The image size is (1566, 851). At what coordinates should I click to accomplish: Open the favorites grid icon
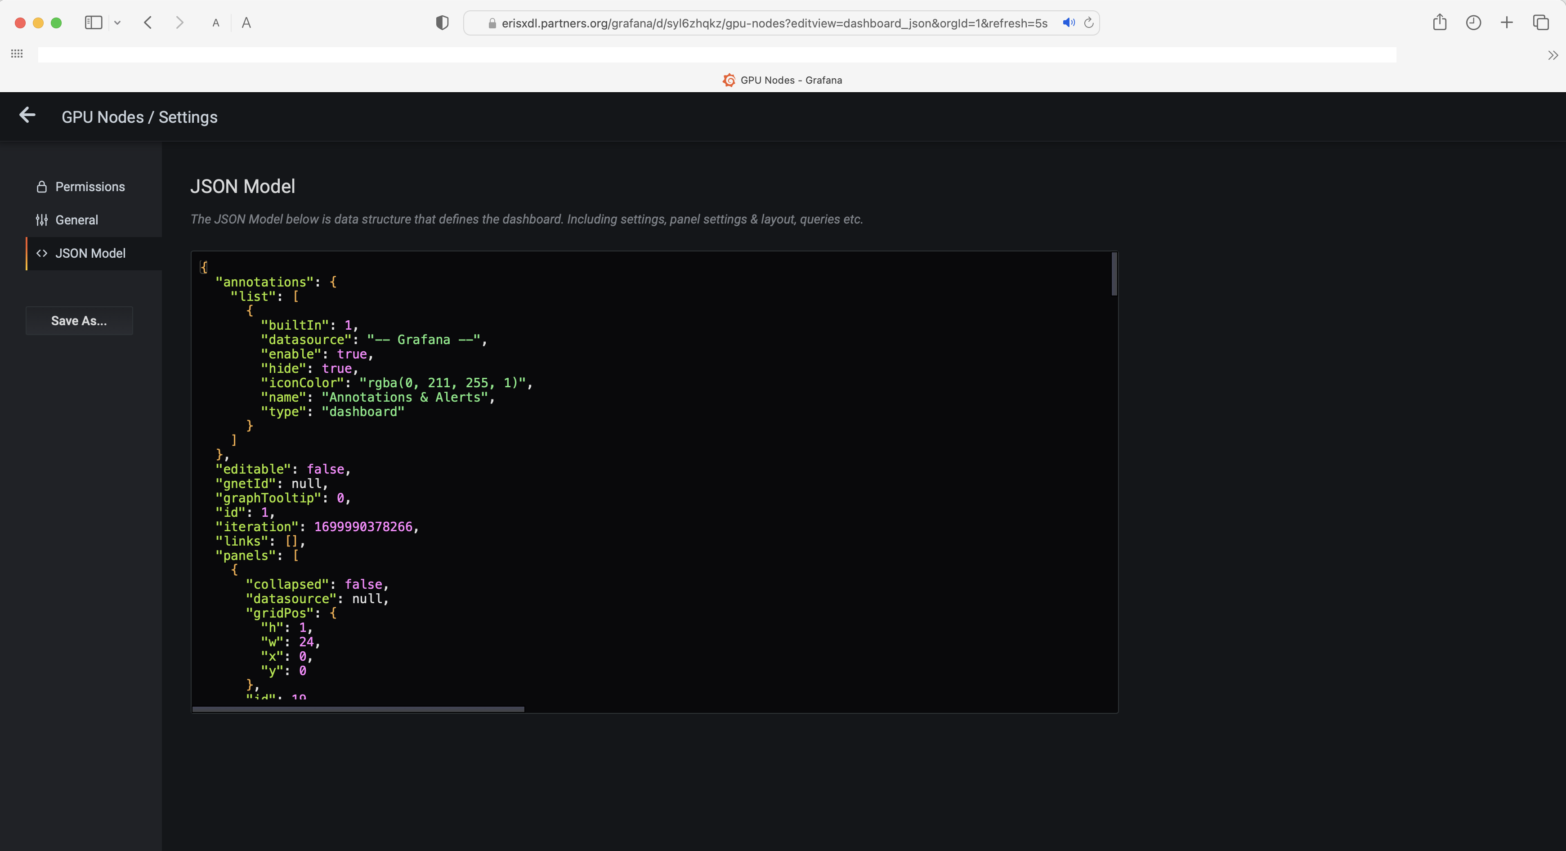click(17, 54)
